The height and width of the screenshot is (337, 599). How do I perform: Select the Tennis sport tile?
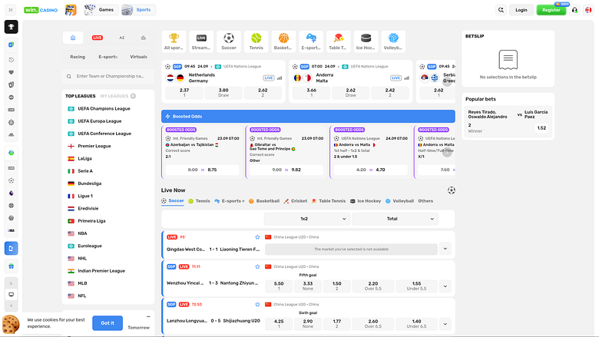click(x=256, y=41)
